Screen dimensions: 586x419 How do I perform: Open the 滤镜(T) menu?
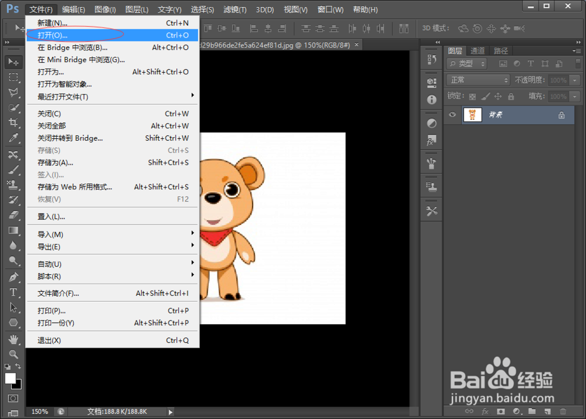(x=235, y=9)
